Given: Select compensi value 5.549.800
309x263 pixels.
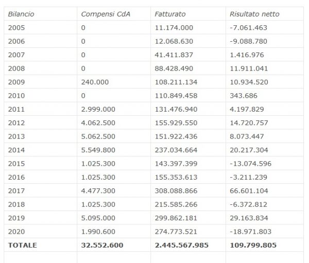Looking at the screenshot, I should point(98,150).
